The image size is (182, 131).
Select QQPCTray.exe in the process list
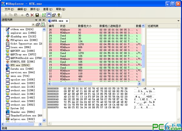(x=18, y=54)
